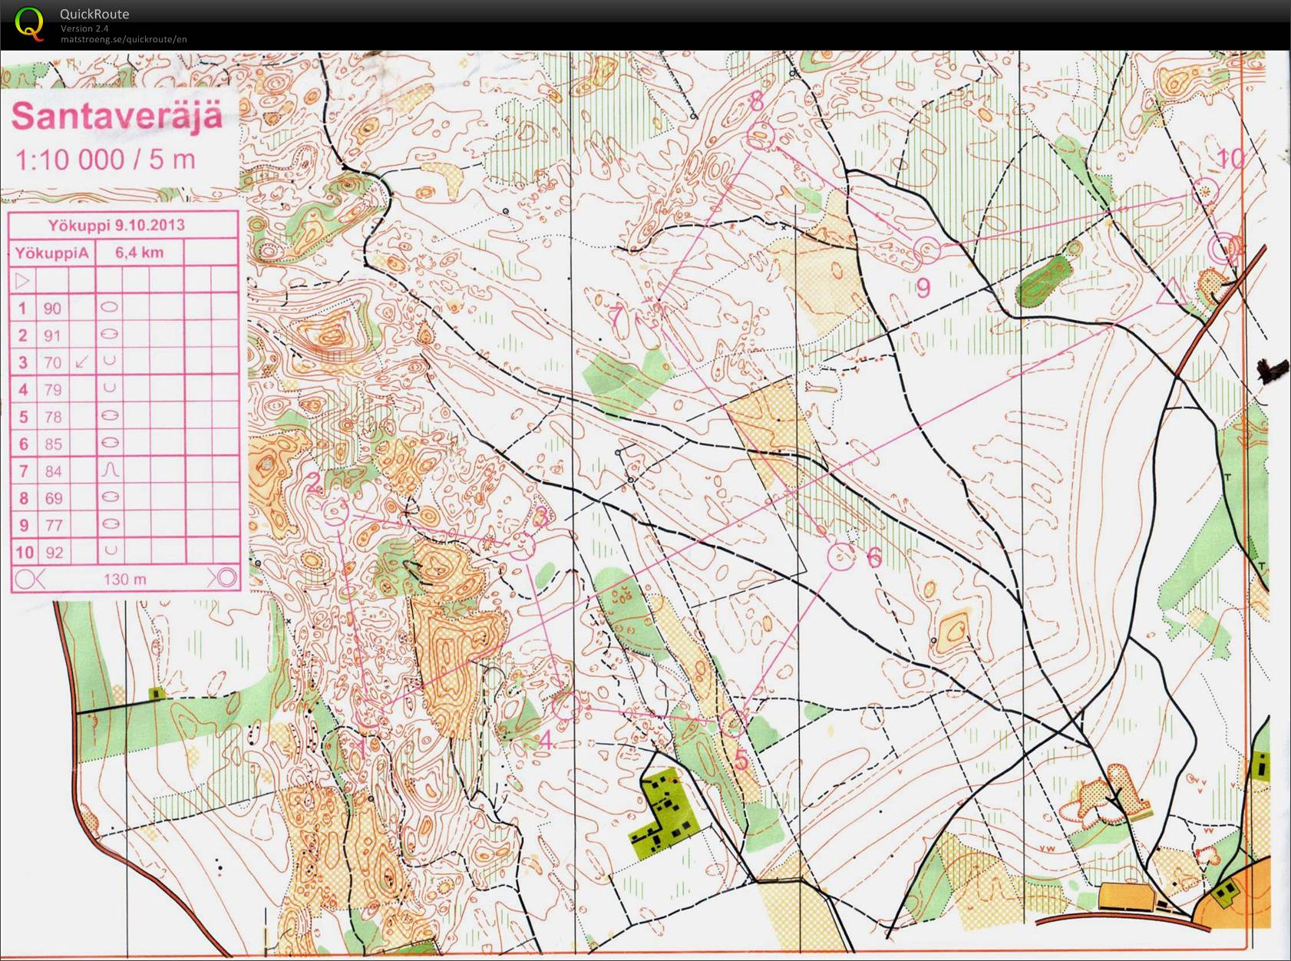This screenshot has height=961, width=1291.
Task: Click control circle 3 on the map
Action: [x=522, y=546]
